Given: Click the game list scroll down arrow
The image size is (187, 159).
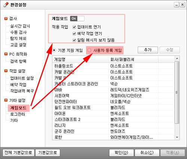Looking at the screenshot, I should pos(177,137).
